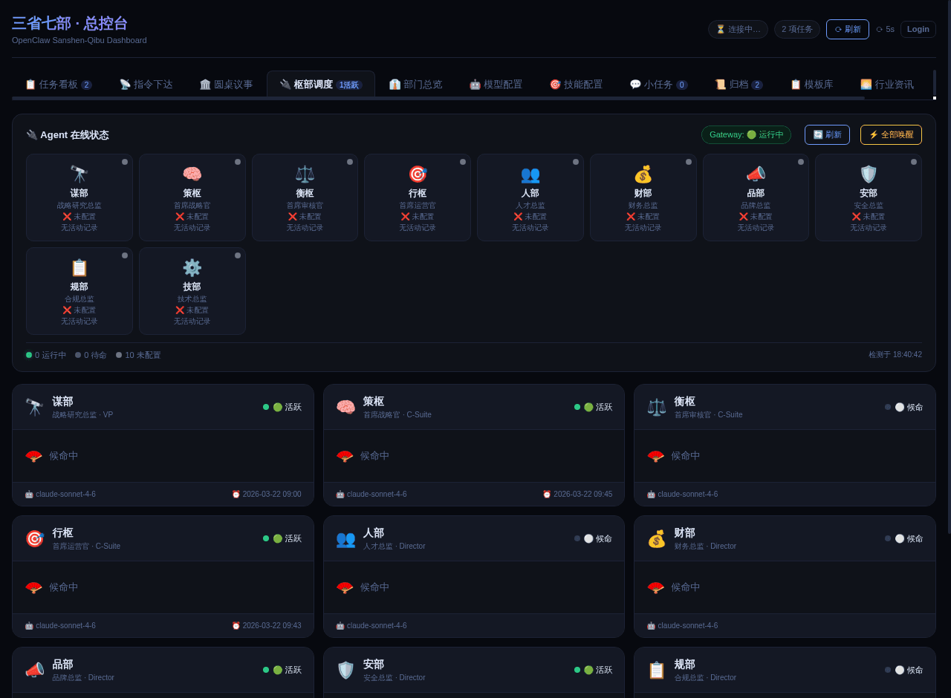The height and width of the screenshot is (698, 951).
Task: Click the hourglass 连接中 status indicator
Action: tap(738, 29)
